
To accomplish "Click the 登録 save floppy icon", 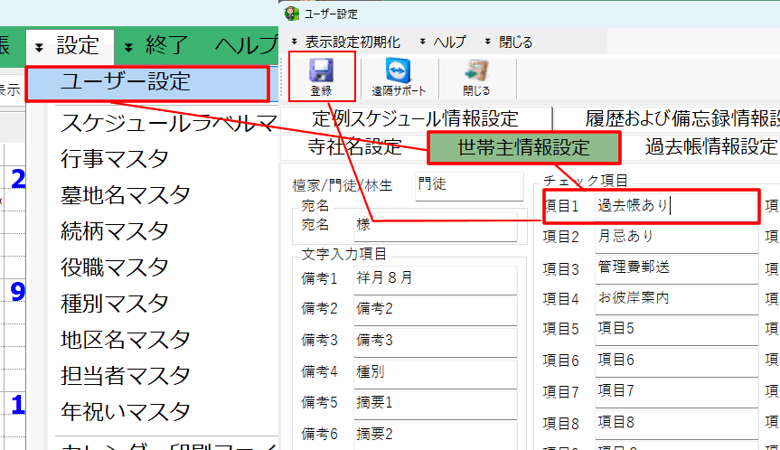I will point(321,72).
